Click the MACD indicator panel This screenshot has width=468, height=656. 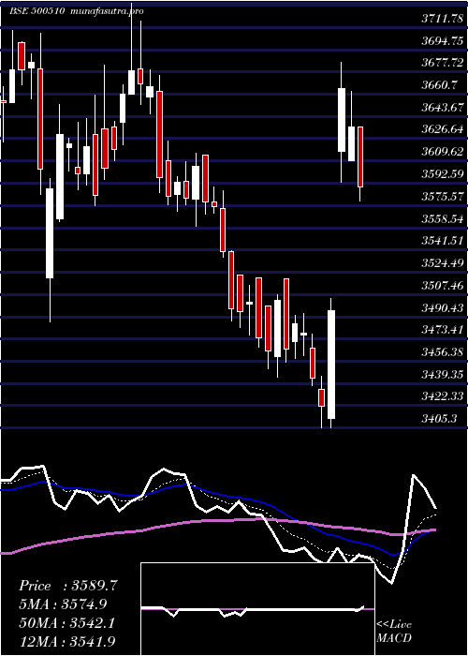coord(257,609)
